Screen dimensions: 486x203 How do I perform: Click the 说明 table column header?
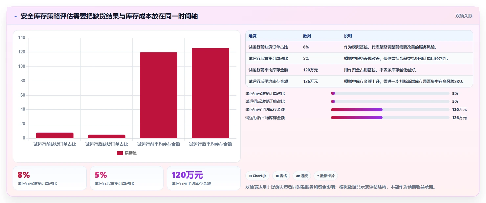click(x=348, y=36)
